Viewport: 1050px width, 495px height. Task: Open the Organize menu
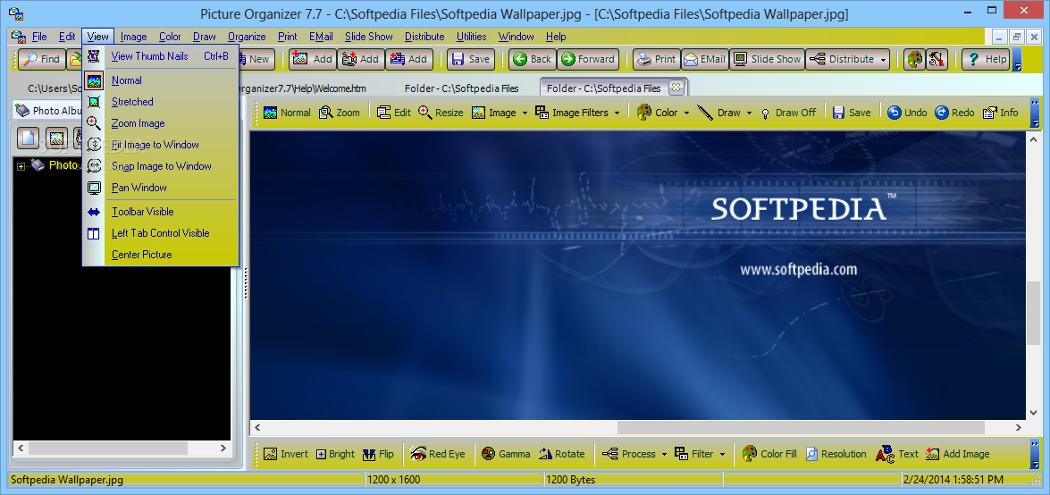click(x=247, y=37)
